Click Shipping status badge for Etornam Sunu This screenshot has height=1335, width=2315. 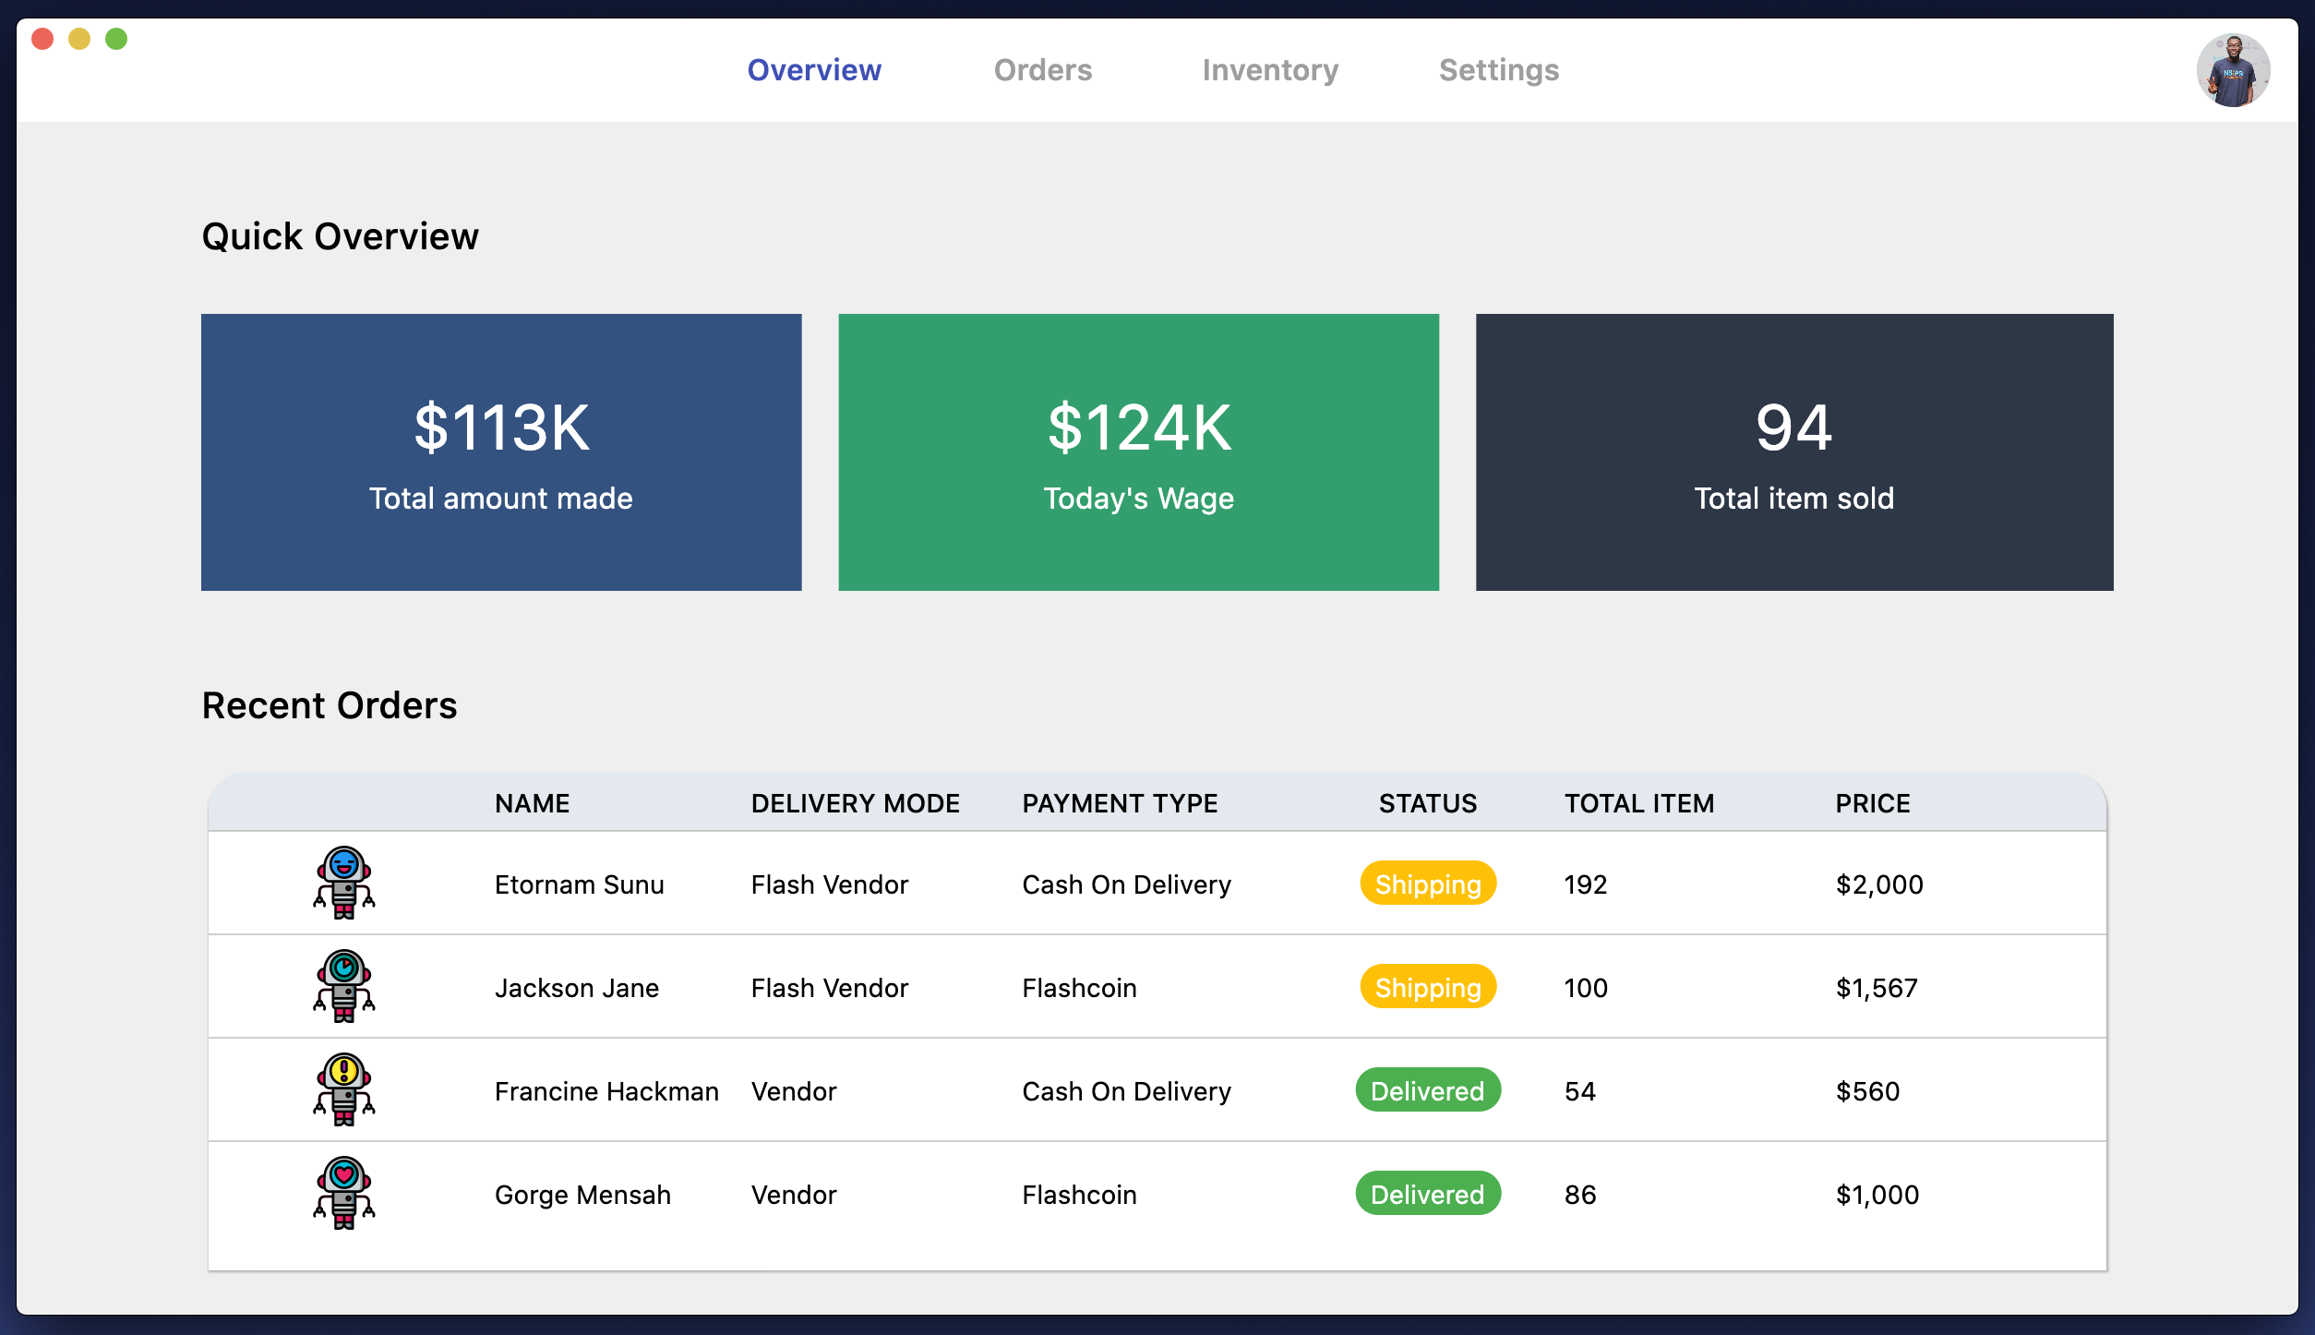1427,884
